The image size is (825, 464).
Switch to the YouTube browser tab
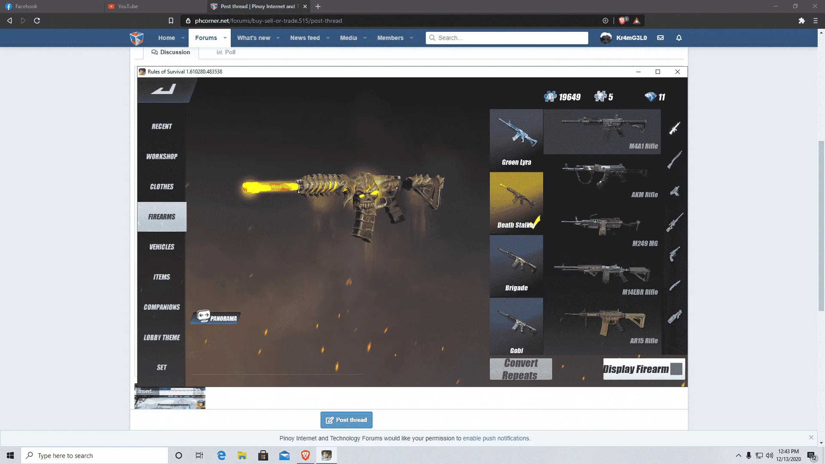point(156,6)
